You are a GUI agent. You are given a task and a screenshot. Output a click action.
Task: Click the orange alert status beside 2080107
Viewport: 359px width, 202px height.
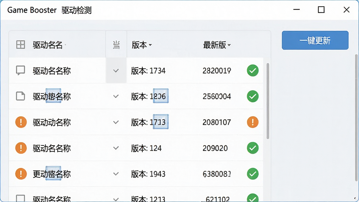pos(253,122)
